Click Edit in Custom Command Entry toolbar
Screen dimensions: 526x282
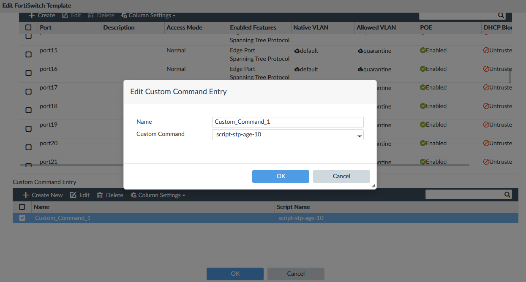79,195
